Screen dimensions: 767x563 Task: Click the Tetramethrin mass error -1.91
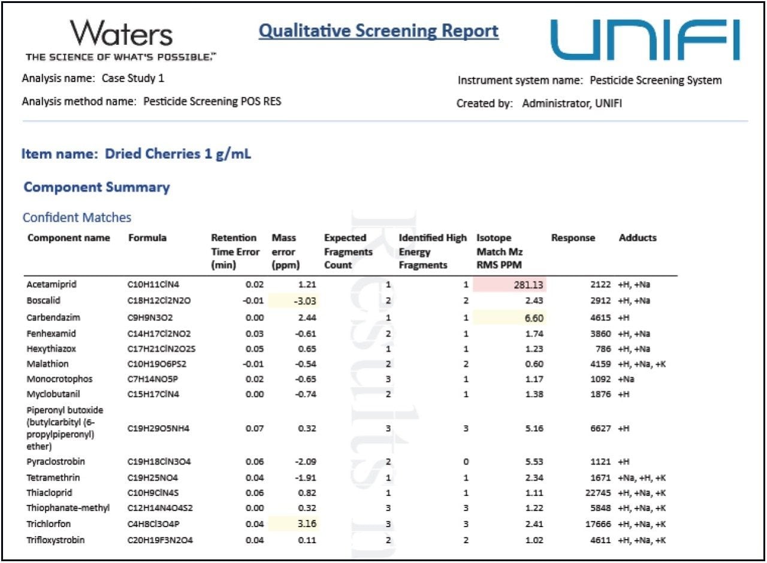305,477
